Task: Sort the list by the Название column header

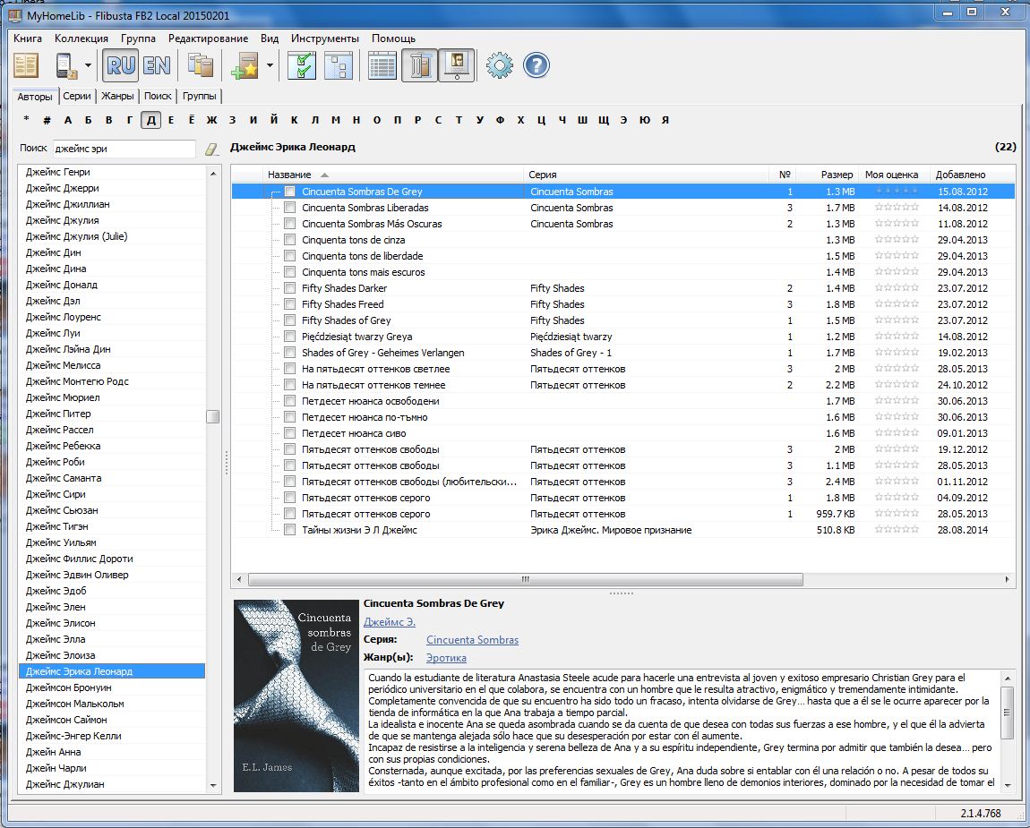Action: 289,175
